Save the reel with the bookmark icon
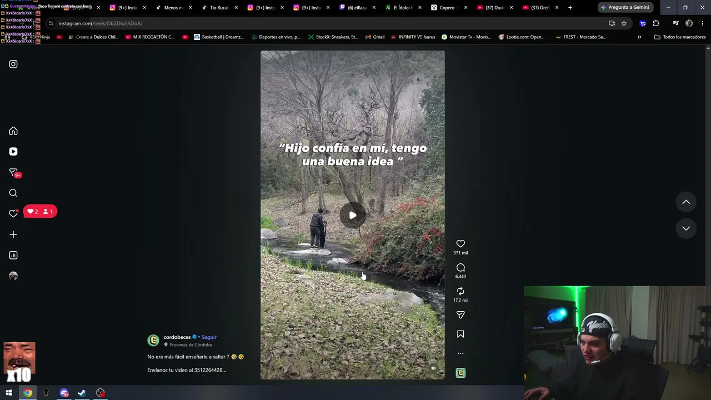The image size is (711, 400). (x=460, y=334)
